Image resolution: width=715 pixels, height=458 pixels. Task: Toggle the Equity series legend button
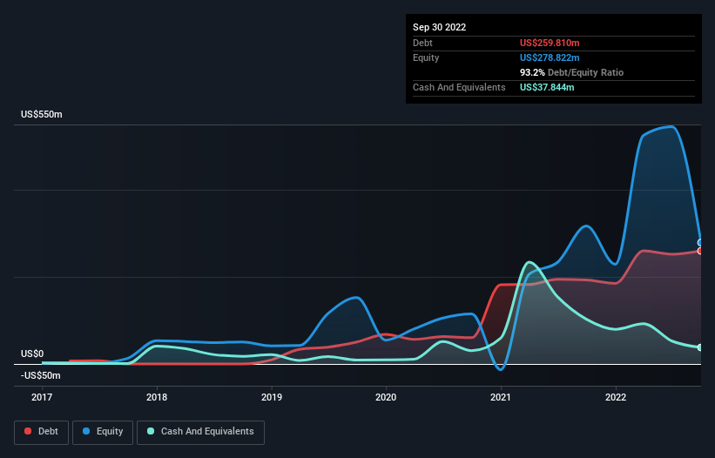point(103,432)
